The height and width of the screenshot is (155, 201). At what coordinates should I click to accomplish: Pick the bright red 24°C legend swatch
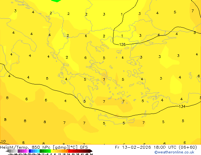coord(69,151)
